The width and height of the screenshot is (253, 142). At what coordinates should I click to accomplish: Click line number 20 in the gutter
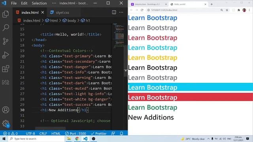point(22,56)
